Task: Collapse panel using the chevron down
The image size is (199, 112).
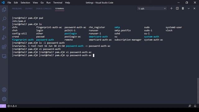Action: point(189,8)
